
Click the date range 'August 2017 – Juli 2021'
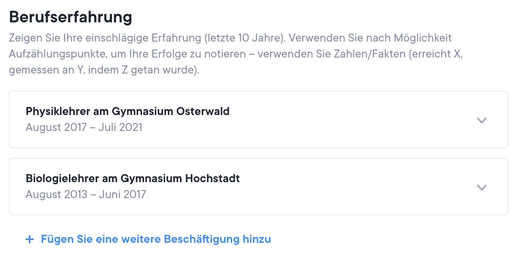[x=84, y=127]
